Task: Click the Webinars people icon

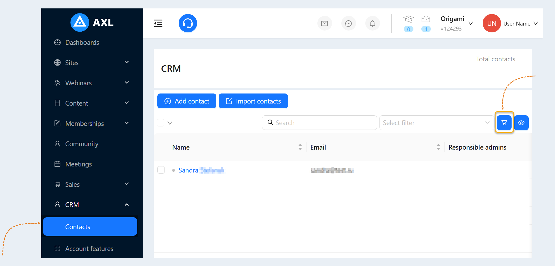Action: pos(57,83)
